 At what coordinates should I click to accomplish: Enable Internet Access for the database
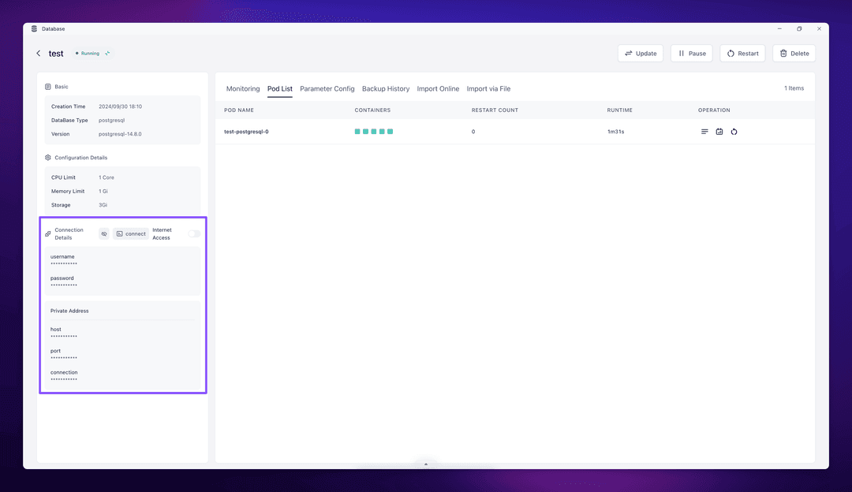point(193,234)
